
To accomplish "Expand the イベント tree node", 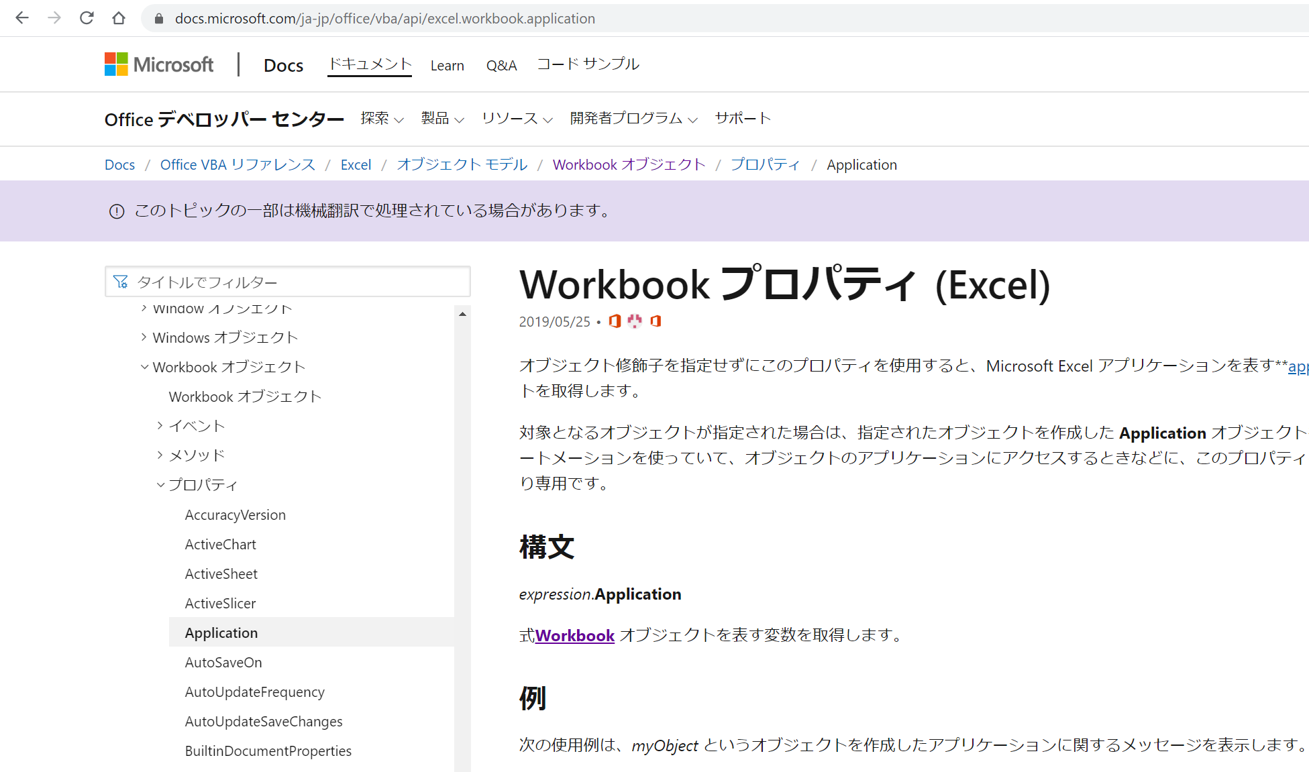I will pos(160,426).
